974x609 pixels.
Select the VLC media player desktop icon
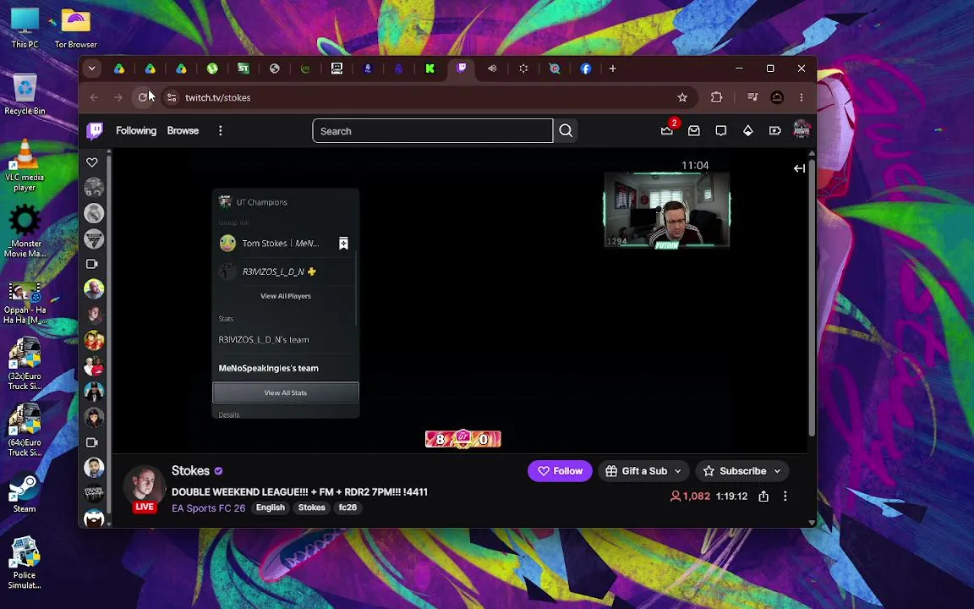click(x=25, y=165)
